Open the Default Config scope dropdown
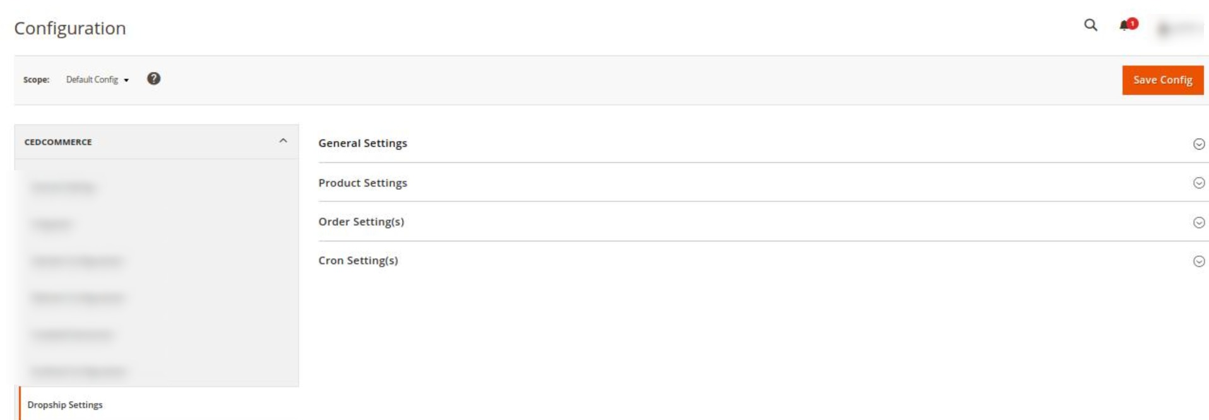1209x420 pixels. click(97, 79)
